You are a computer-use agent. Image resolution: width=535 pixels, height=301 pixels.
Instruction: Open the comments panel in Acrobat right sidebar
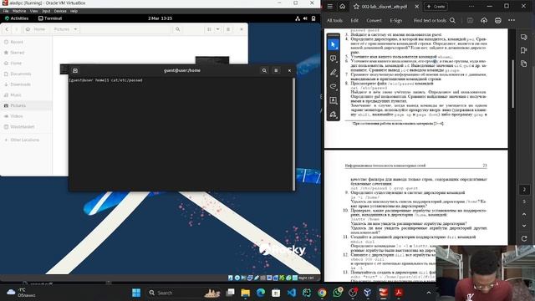tap(524, 37)
